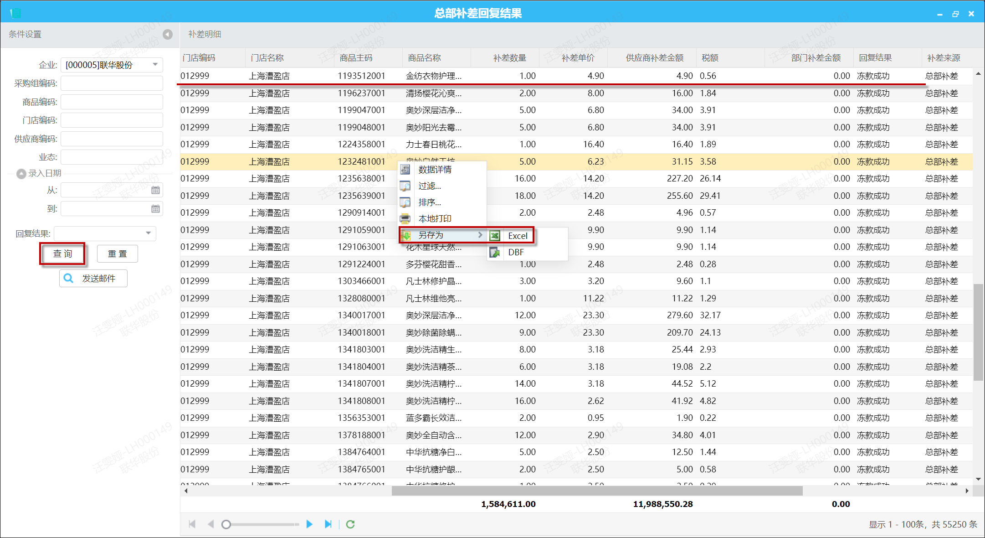Jump to last page of results
Image resolution: width=985 pixels, height=538 pixels.
point(328,524)
